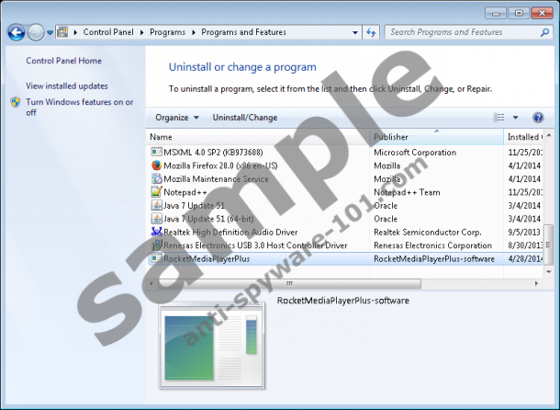This screenshot has height=410, width=560.
Task: Click the Refresh button beside address bar
Action: coord(372,32)
